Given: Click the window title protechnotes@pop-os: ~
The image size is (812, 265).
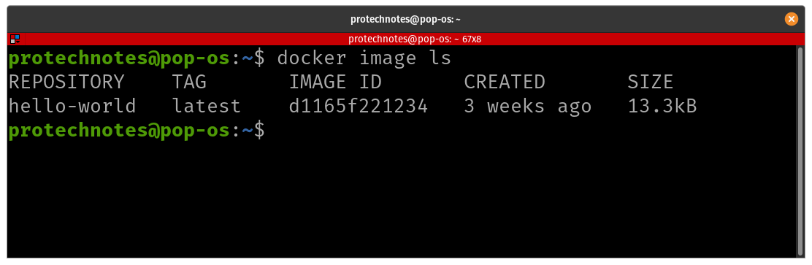Looking at the screenshot, I should click(x=405, y=20).
